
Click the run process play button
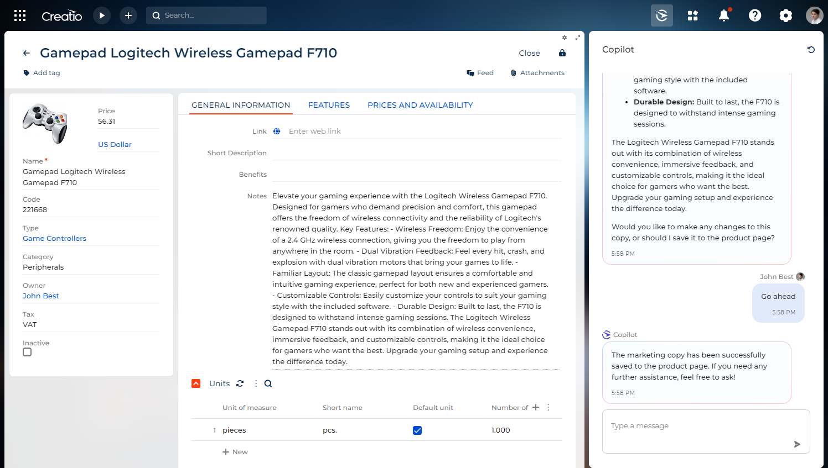[x=102, y=15]
